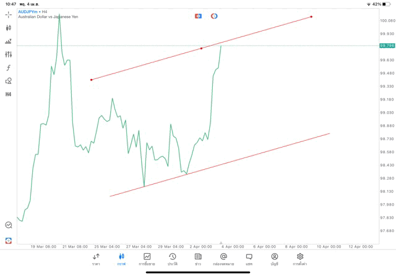This screenshot has height=276, width=396.
Task: Tap the blue-red flag icon above chart
Action: click(x=198, y=16)
